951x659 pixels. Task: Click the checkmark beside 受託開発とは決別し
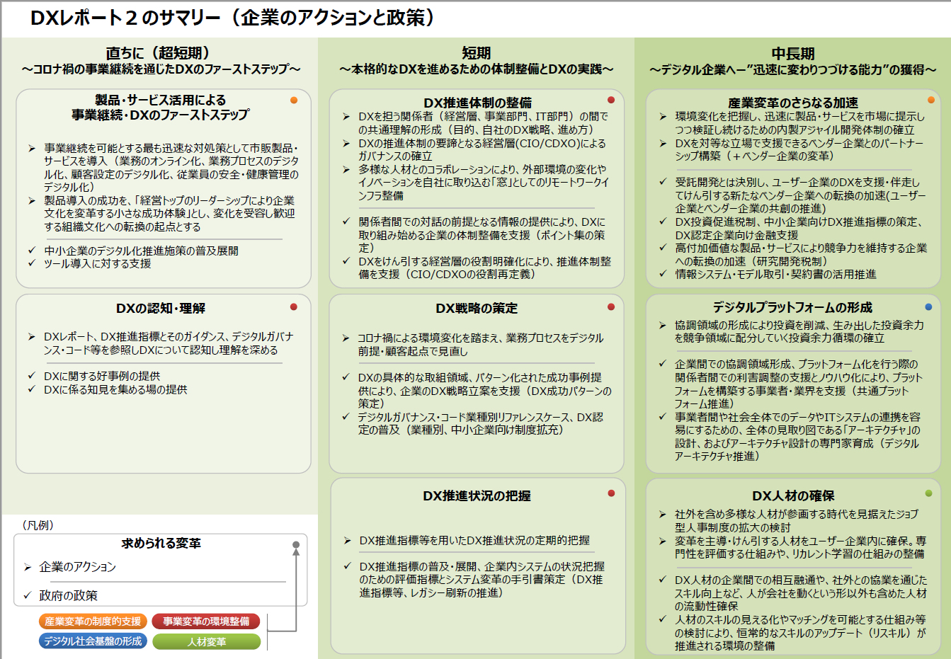(x=663, y=182)
